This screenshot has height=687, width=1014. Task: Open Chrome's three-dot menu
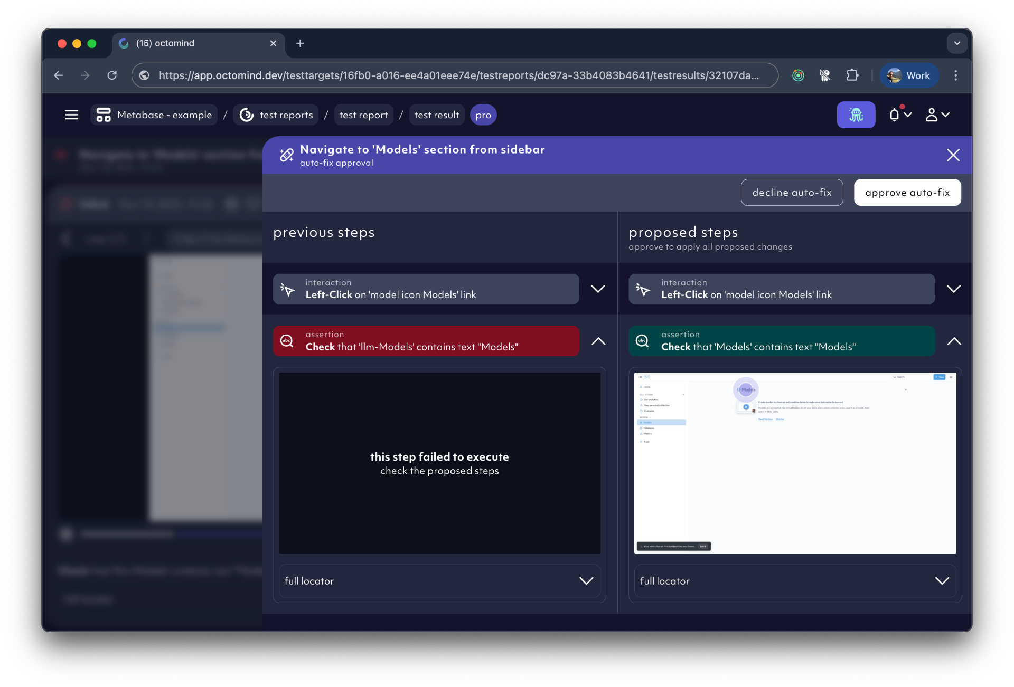[955, 75]
